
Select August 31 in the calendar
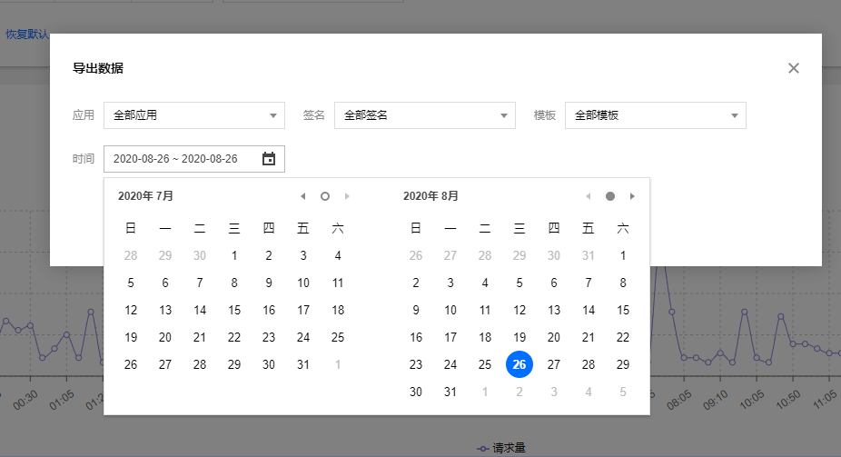(450, 392)
